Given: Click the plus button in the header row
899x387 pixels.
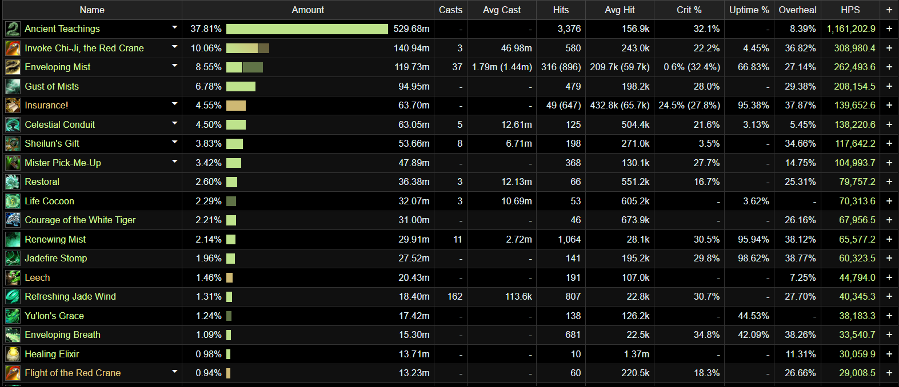Looking at the screenshot, I should (889, 10).
